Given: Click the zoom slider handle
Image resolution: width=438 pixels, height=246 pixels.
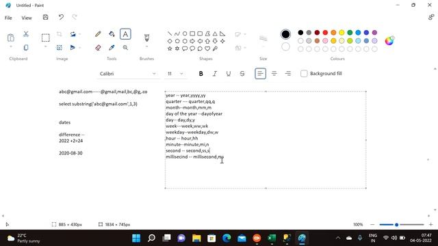Looking at the screenshot, I should point(396,225).
